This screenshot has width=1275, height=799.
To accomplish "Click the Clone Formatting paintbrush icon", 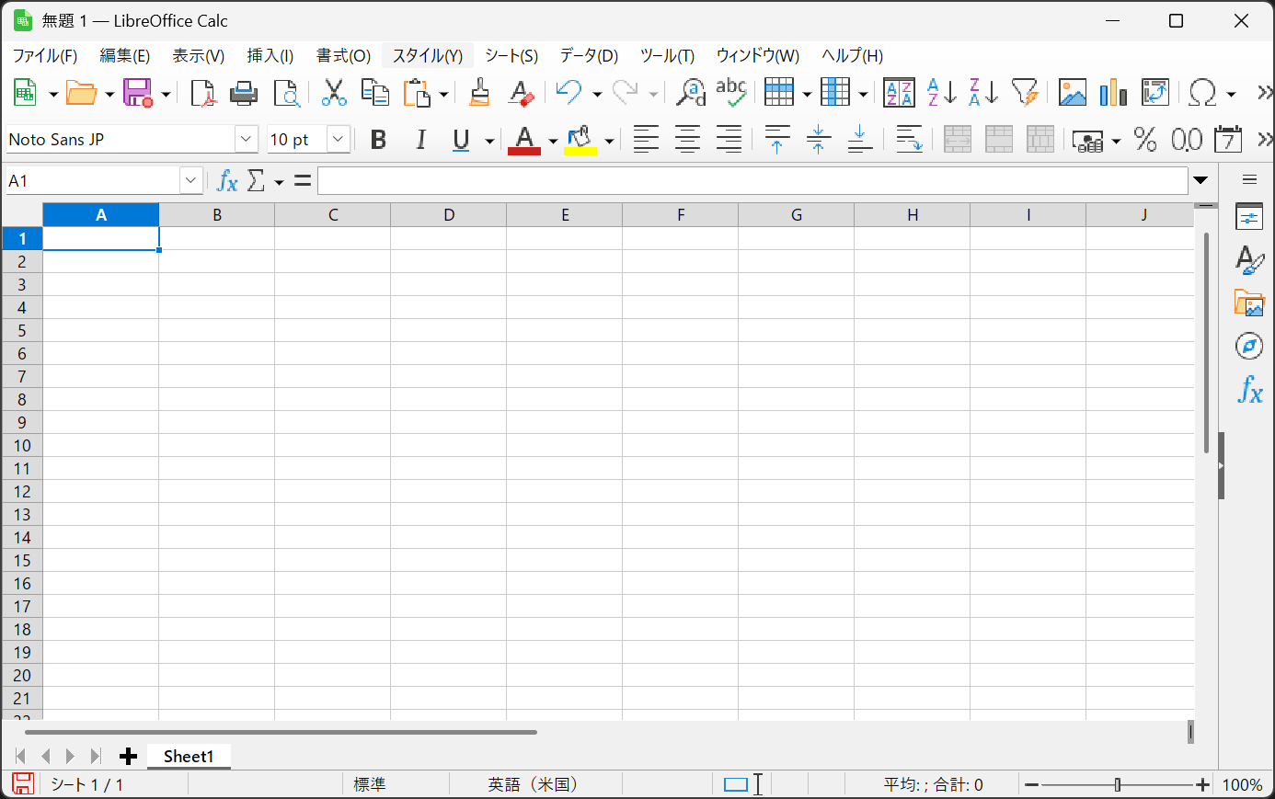I will [x=479, y=93].
